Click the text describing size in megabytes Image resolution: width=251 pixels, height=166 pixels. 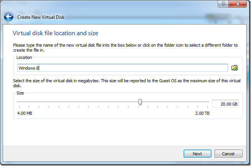(127, 83)
